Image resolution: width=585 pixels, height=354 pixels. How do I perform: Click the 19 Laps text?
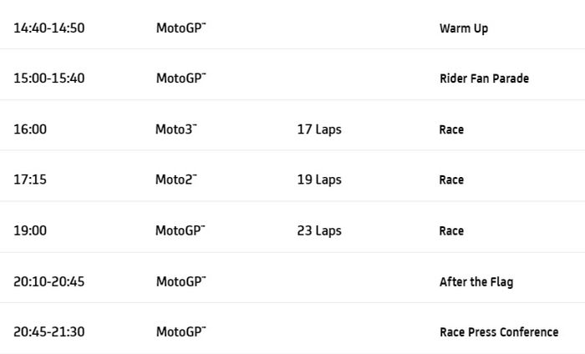tap(319, 180)
